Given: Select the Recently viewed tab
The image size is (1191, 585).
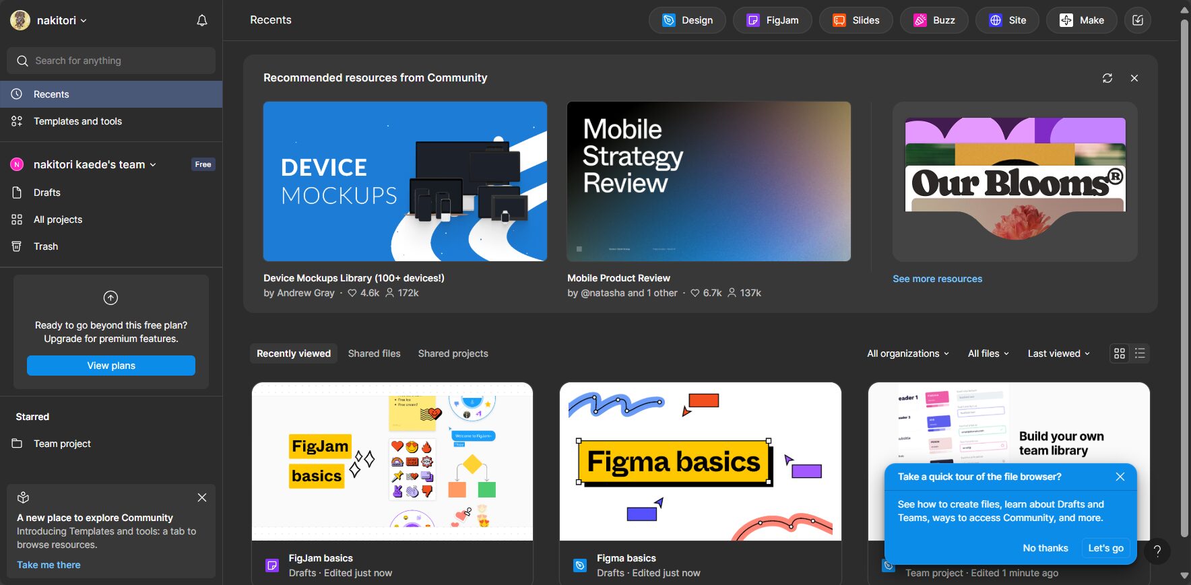Looking at the screenshot, I should click(294, 353).
